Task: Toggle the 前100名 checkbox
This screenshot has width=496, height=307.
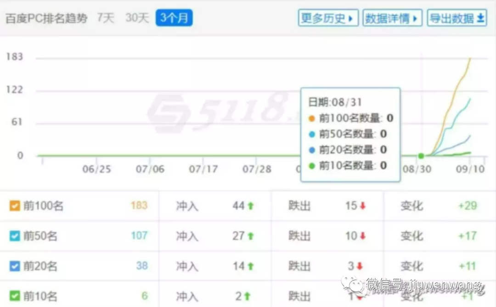Action: pos(15,206)
